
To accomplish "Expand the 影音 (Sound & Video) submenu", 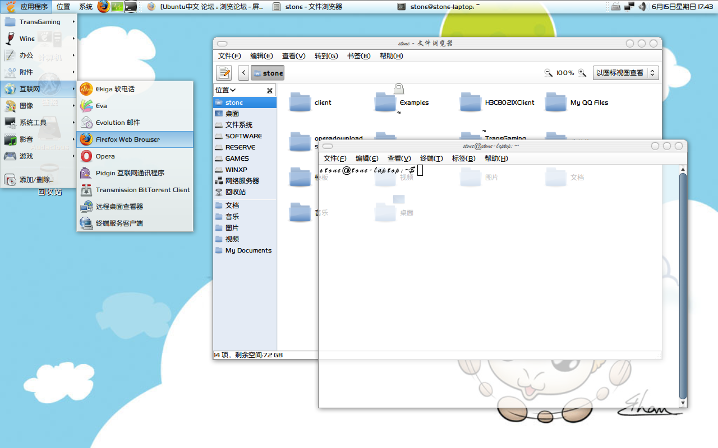I will point(39,139).
